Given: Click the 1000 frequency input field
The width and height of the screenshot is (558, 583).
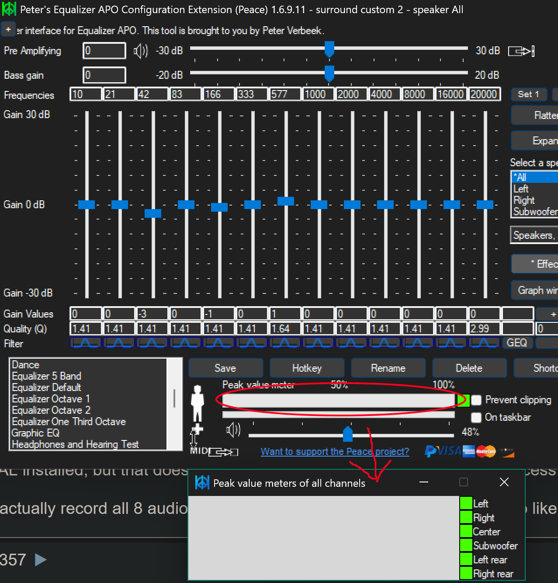Looking at the screenshot, I should (x=318, y=94).
